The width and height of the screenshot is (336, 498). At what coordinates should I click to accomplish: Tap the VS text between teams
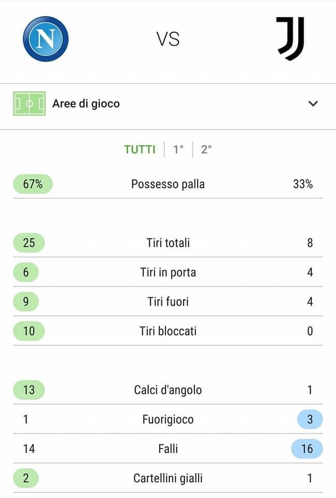(x=168, y=39)
